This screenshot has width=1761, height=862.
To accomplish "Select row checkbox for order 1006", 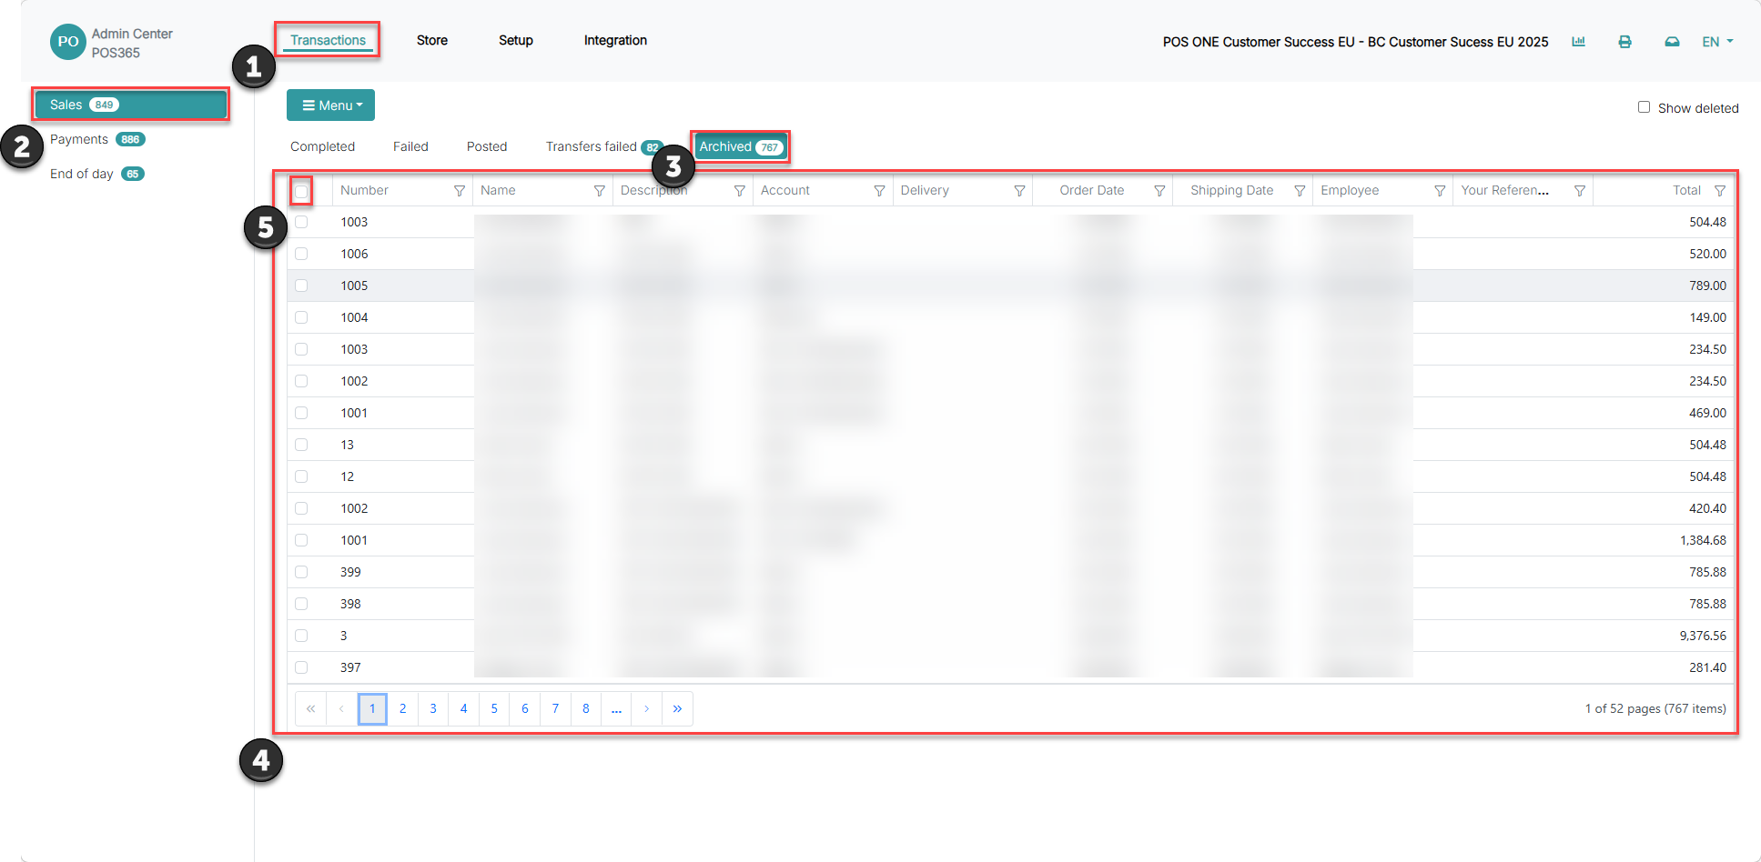I will pos(301,254).
